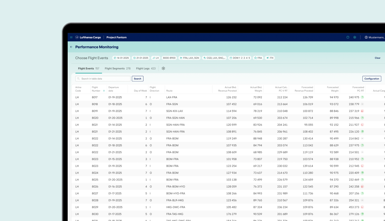Open the hamburger menu in the top bar
This screenshot has height=221, width=385.
(71, 38)
